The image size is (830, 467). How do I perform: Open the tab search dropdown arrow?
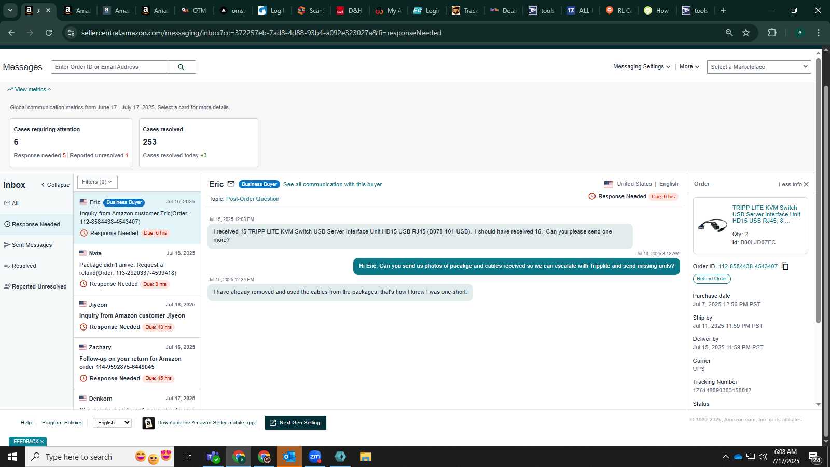10,10
